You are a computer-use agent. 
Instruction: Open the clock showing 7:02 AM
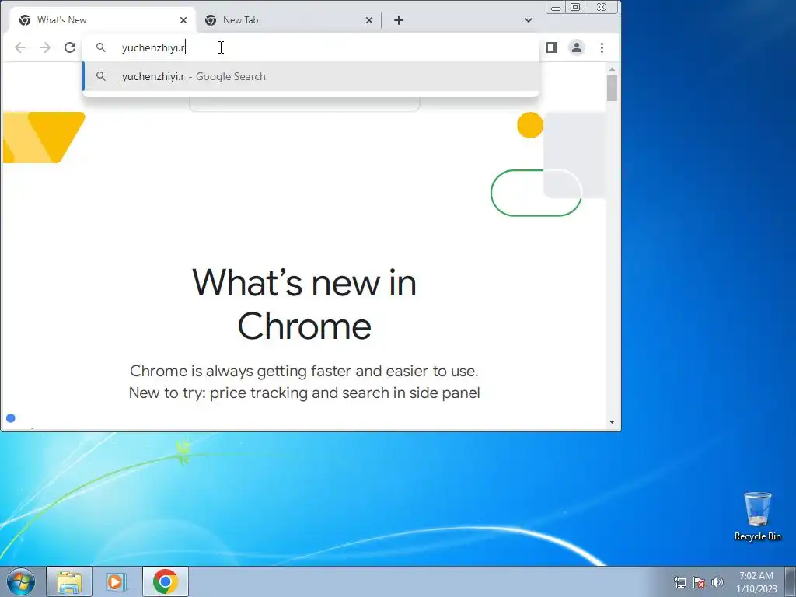(756, 582)
